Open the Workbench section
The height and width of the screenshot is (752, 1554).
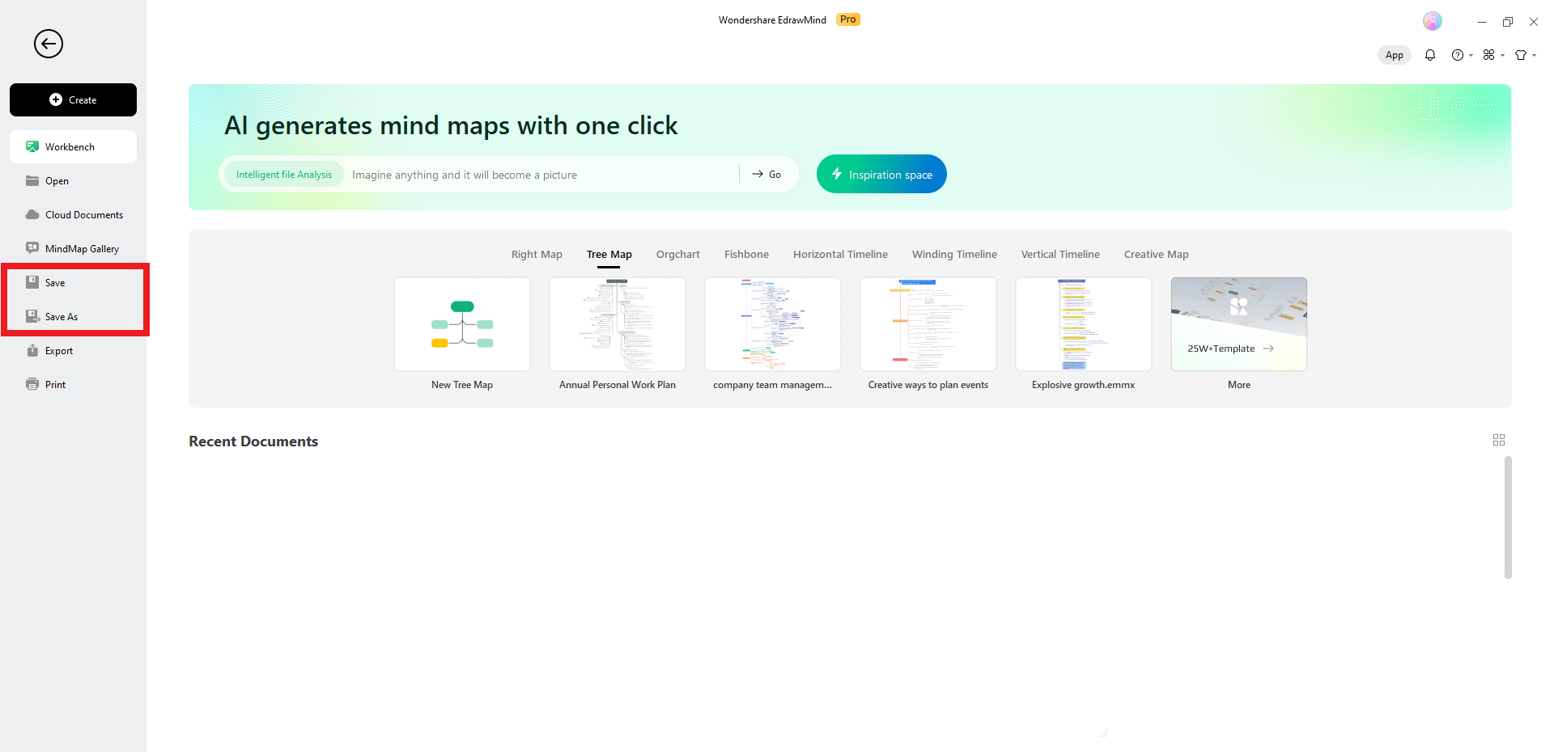click(73, 147)
